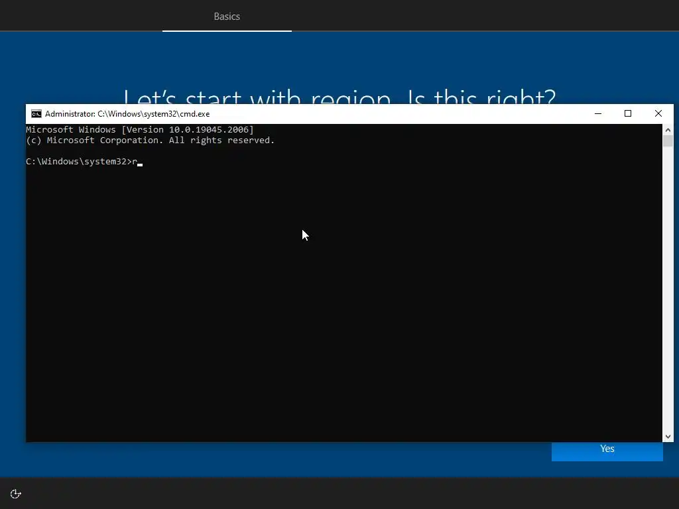Click the Microsoft Windows version text line

(x=140, y=129)
